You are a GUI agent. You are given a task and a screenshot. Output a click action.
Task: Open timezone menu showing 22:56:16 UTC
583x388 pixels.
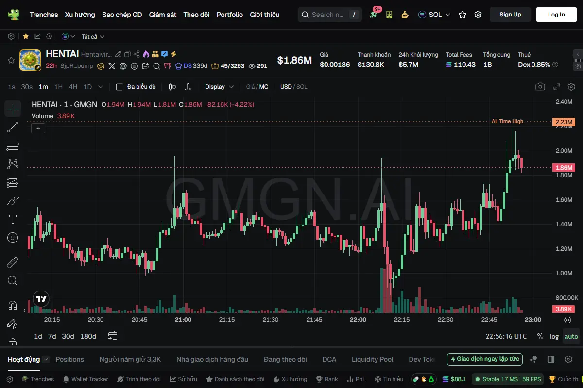click(506, 336)
